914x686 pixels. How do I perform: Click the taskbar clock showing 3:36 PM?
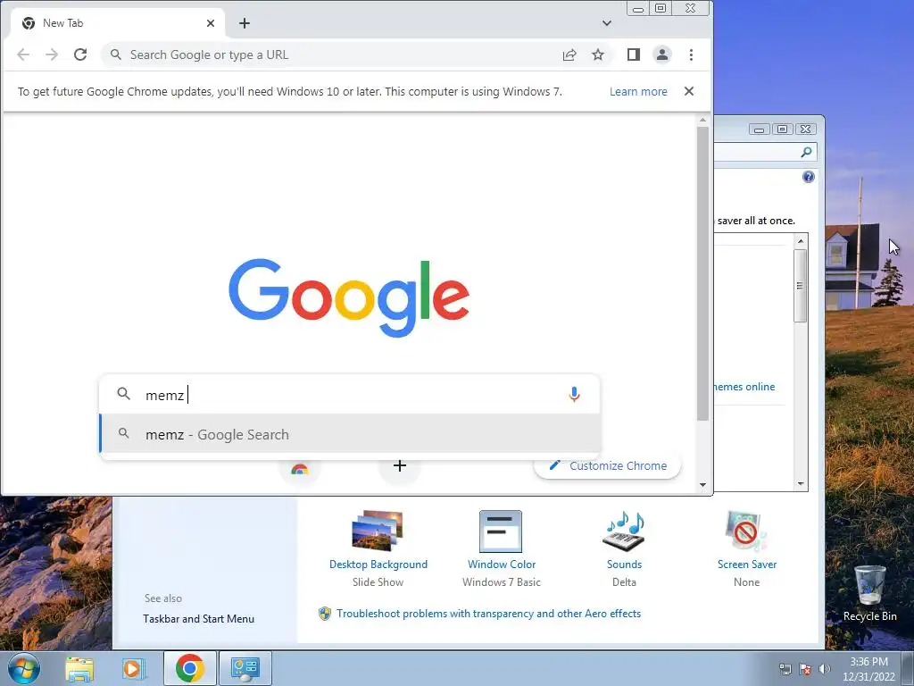868,669
